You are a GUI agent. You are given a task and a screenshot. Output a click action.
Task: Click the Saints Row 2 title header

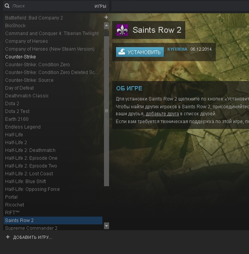[x=157, y=30]
